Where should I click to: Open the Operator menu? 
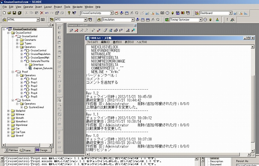[28, 7]
